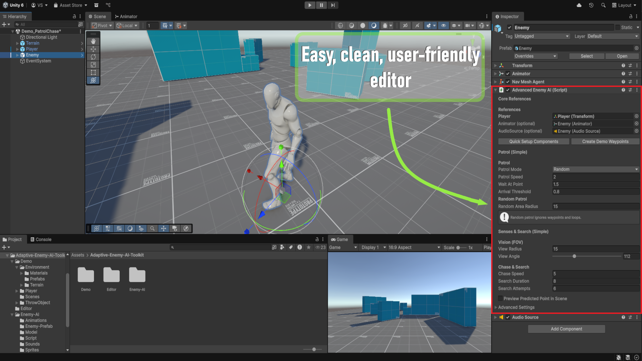The image size is (642, 361).
Task: Open the Undo History clock icon
Action: click(591, 5)
